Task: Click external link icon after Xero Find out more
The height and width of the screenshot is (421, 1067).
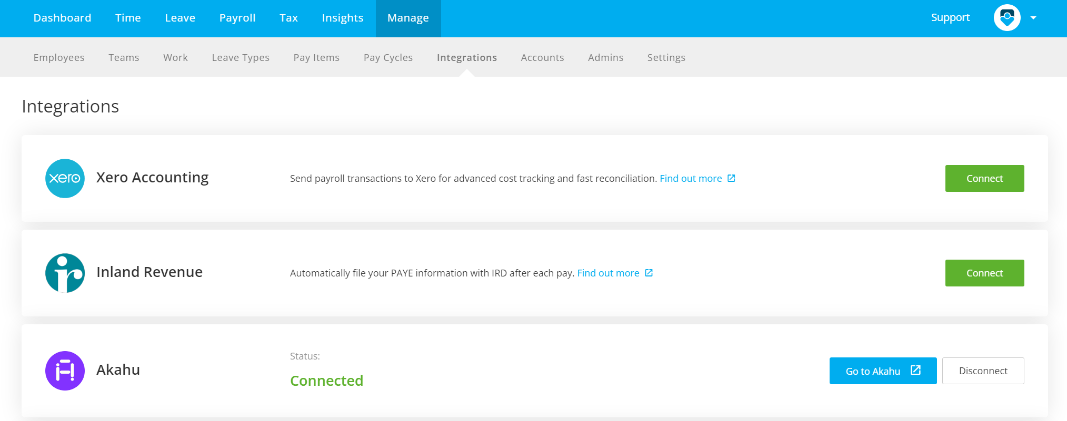Action: click(731, 178)
